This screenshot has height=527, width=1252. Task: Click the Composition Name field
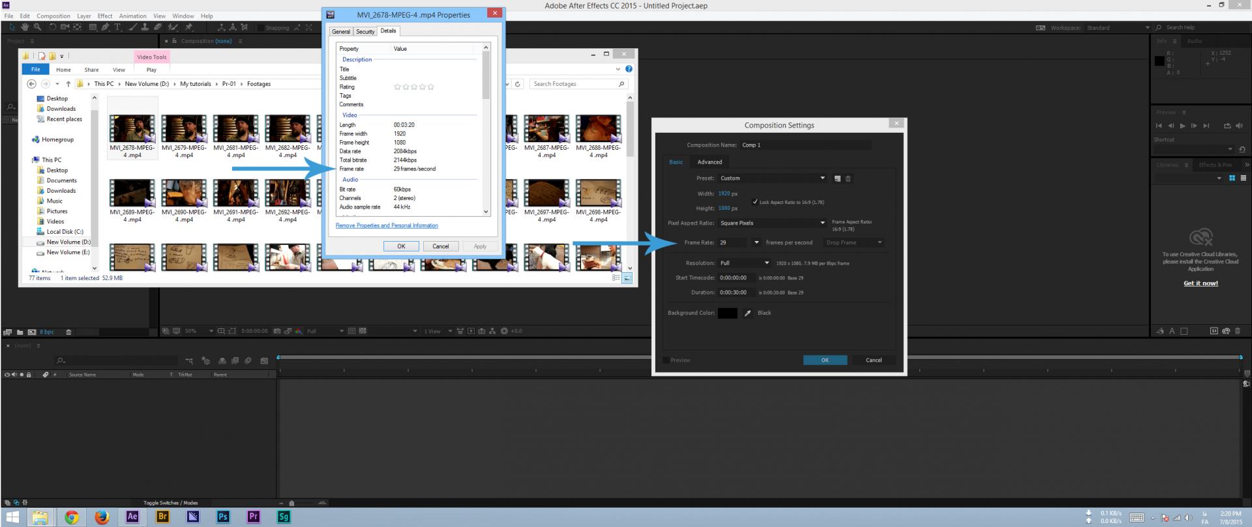[805, 145]
